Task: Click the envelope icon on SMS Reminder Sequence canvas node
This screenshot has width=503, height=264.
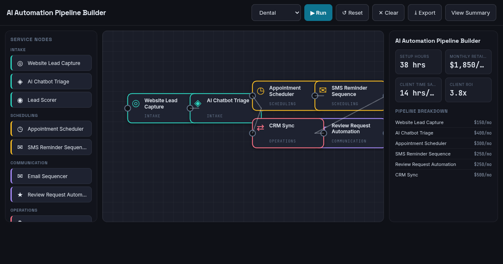Action: pos(323,91)
